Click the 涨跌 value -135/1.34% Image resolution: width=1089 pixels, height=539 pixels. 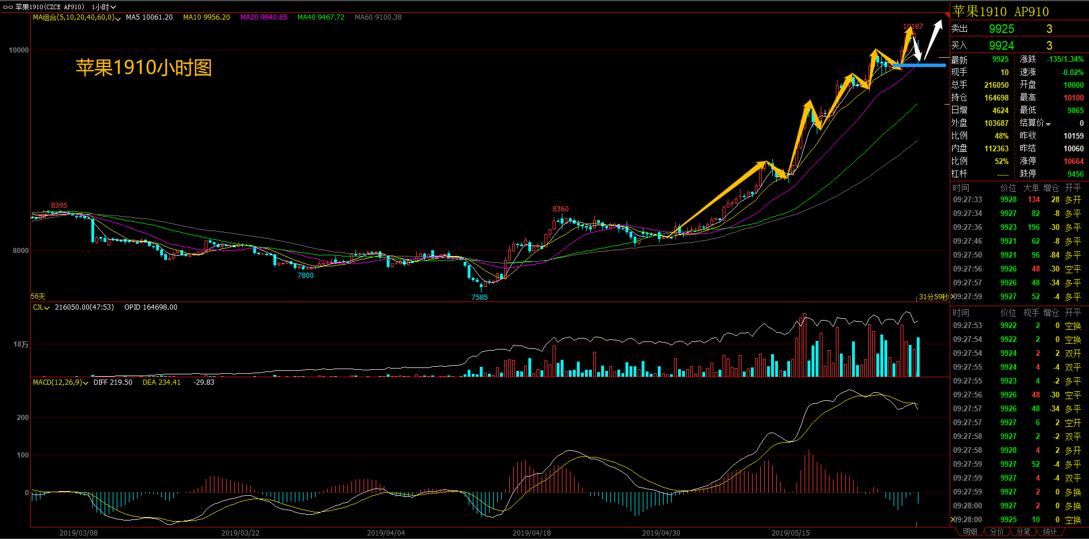(x=1065, y=60)
